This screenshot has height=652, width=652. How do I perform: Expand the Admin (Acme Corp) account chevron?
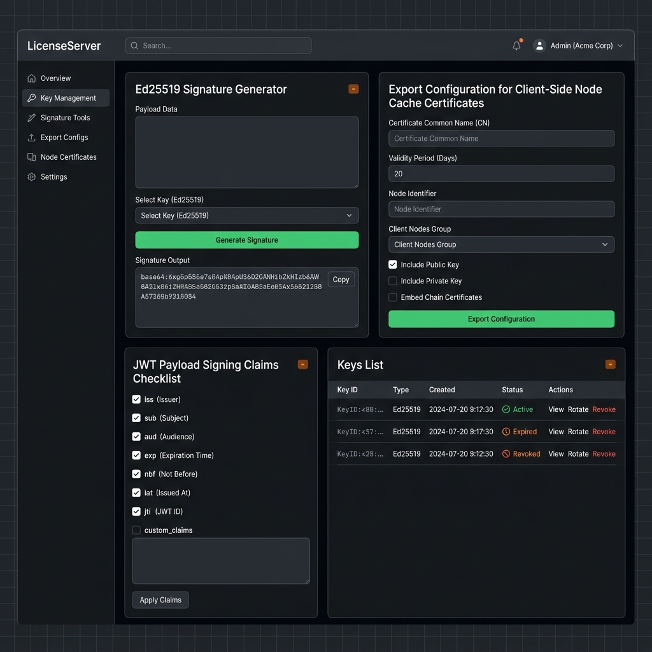(x=620, y=46)
